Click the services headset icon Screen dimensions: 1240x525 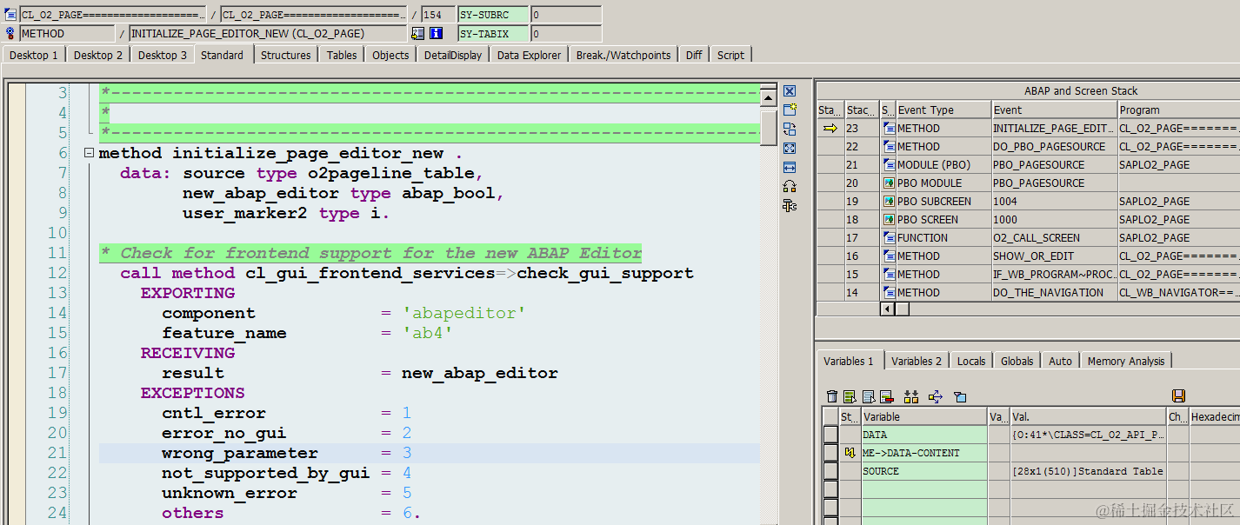point(790,186)
